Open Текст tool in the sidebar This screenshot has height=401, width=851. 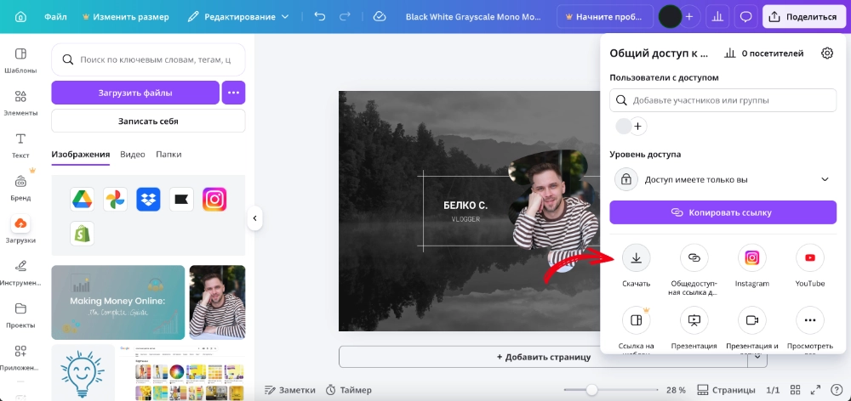[x=20, y=145]
